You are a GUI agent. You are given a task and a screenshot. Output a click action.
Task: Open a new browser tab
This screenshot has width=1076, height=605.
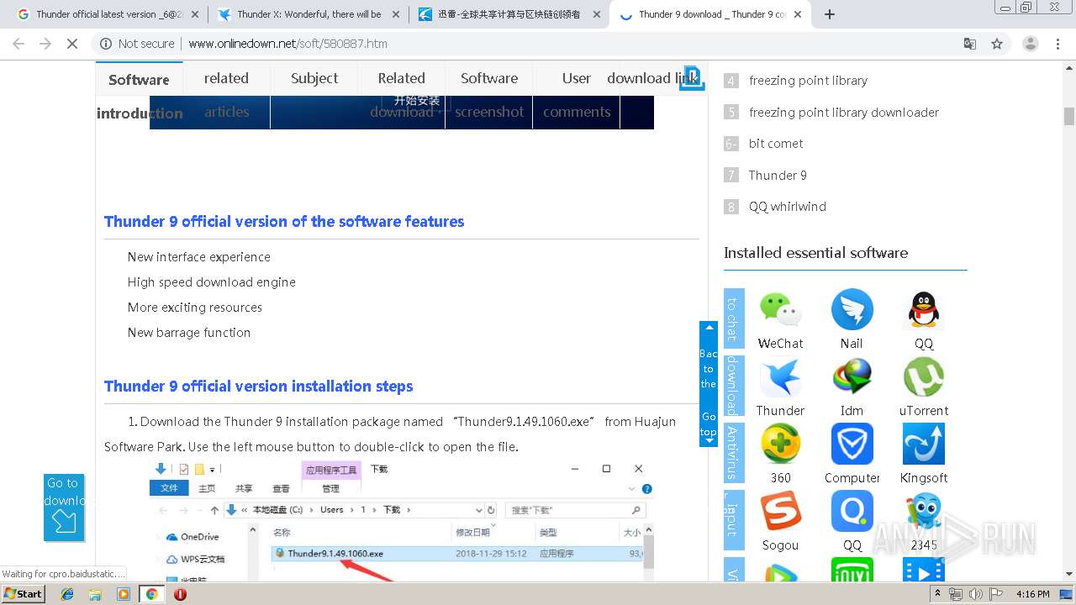(x=830, y=14)
